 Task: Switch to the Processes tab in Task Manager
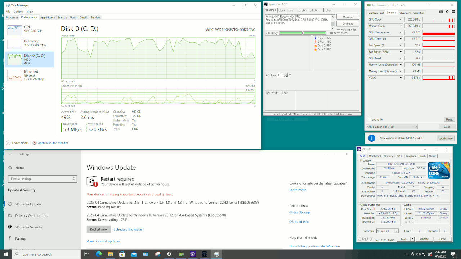pos(12,17)
